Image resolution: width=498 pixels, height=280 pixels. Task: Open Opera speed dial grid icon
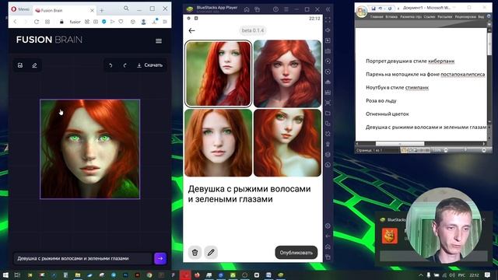[x=47, y=22]
